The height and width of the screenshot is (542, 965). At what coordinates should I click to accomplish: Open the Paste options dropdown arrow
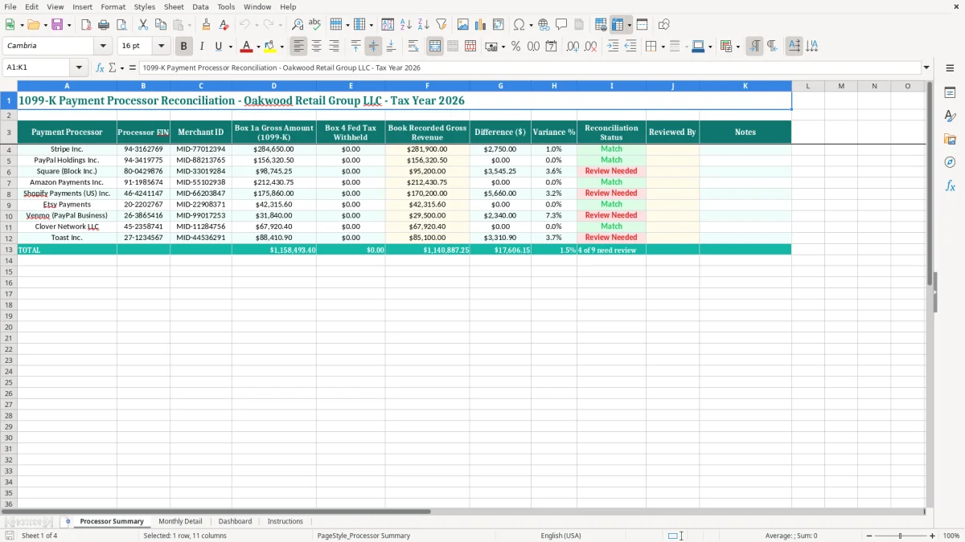(x=190, y=25)
